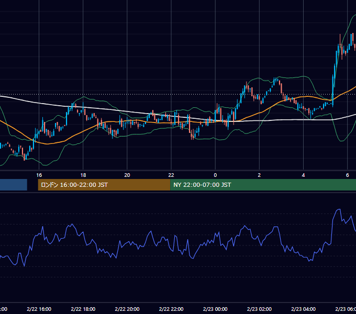Click the 2/23 02:00 time label
This screenshot has height=314, width=356.
click(x=259, y=309)
